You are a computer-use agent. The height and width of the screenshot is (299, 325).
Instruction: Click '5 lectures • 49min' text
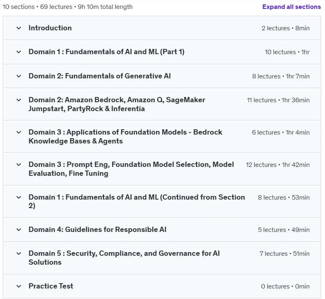283,230
